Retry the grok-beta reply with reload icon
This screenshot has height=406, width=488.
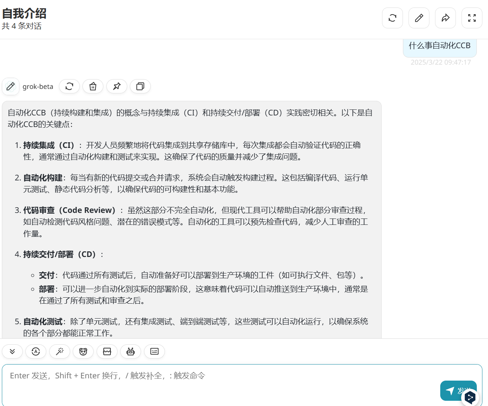[x=69, y=86]
